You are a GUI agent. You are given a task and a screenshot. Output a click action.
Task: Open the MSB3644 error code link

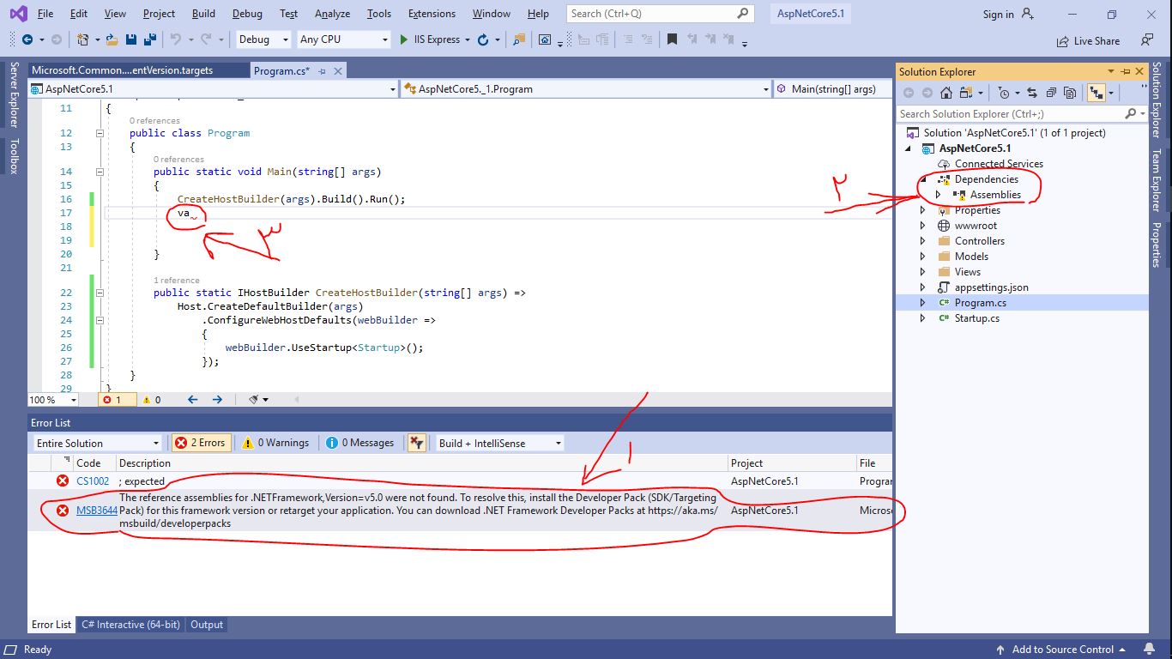click(96, 510)
